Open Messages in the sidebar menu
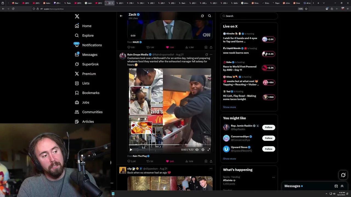351x197 pixels. (x=86, y=55)
